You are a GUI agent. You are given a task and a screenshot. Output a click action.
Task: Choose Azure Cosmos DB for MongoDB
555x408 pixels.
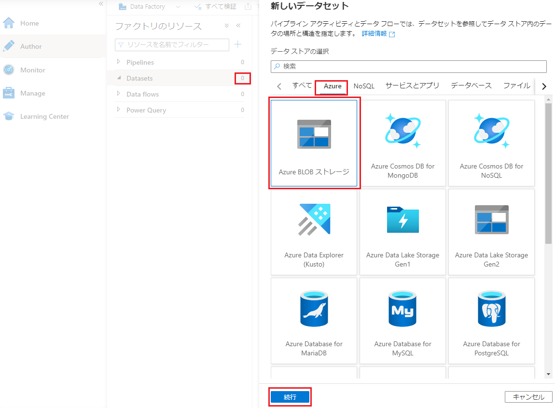[402, 143]
